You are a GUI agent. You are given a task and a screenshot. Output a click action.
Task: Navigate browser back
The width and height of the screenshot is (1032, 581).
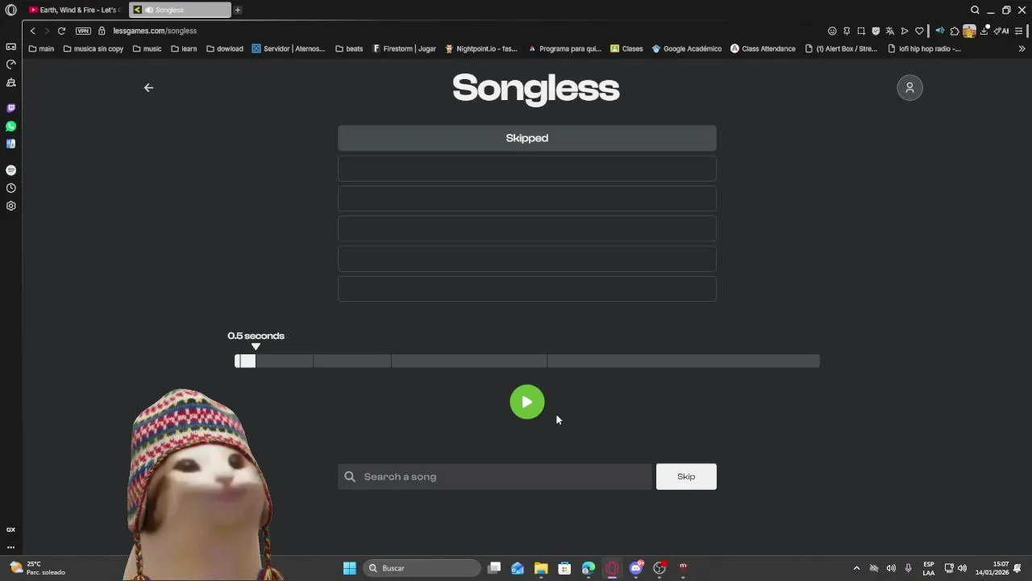pyautogui.click(x=32, y=31)
